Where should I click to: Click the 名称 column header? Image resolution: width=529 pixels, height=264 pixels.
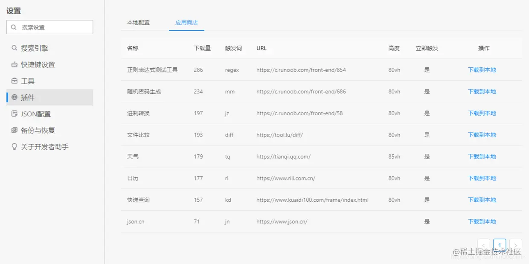(133, 48)
